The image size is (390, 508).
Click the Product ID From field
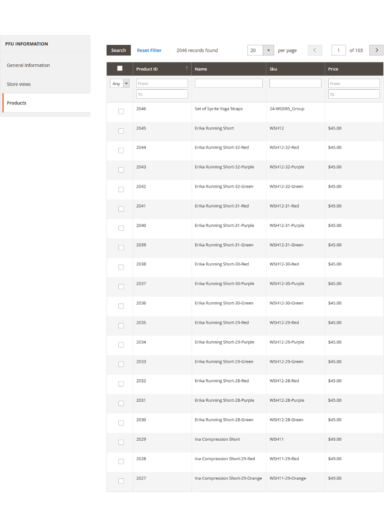coord(162,83)
